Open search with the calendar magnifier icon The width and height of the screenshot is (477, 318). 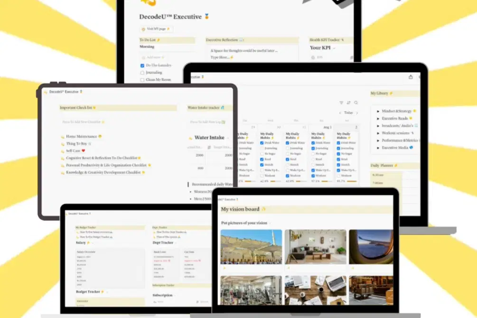pyautogui.click(x=356, y=103)
